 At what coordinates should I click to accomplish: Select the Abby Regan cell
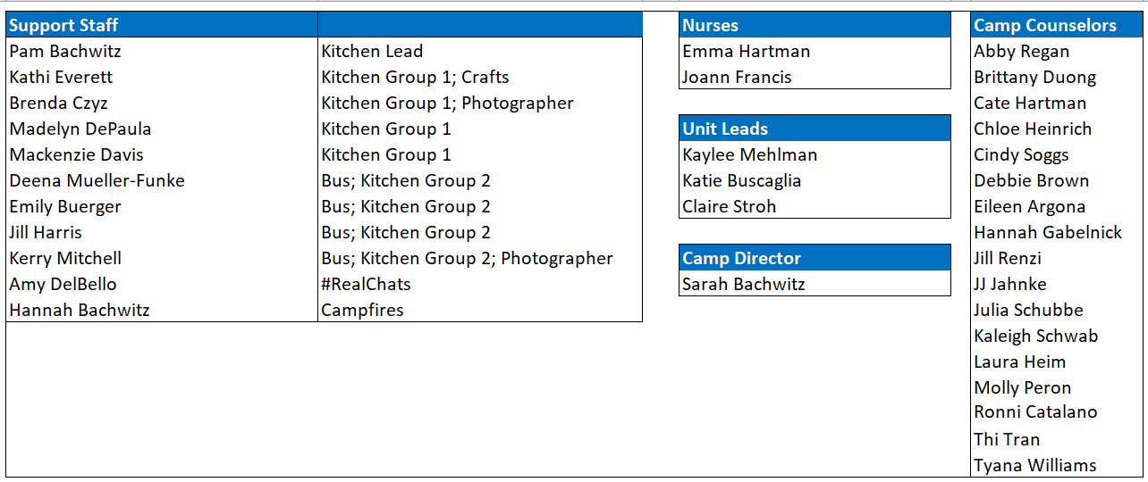1057,51
